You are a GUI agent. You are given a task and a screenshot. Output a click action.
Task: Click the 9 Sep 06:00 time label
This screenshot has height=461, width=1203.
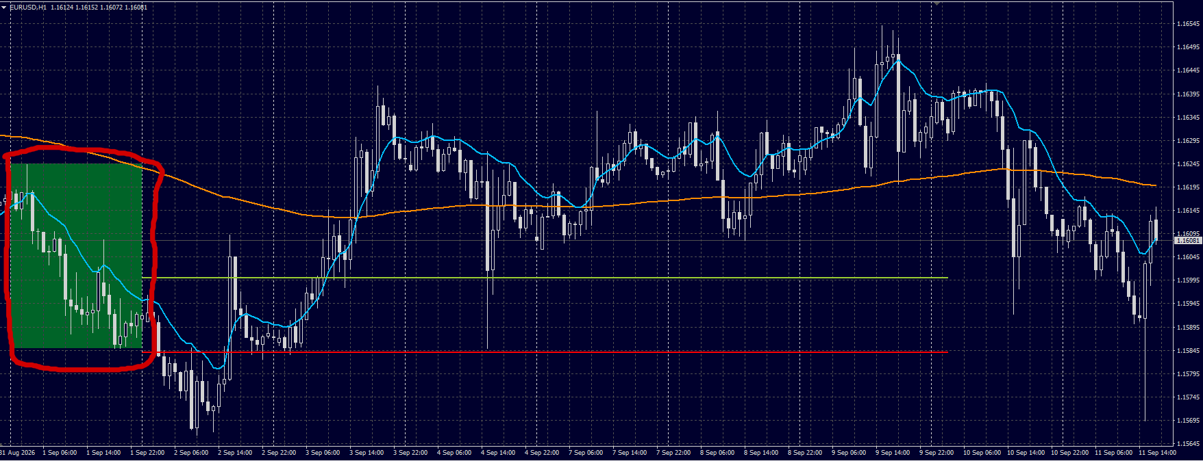(849, 453)
